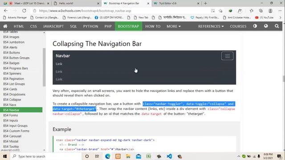Show hidden tray icons chevron

[239, 156]
